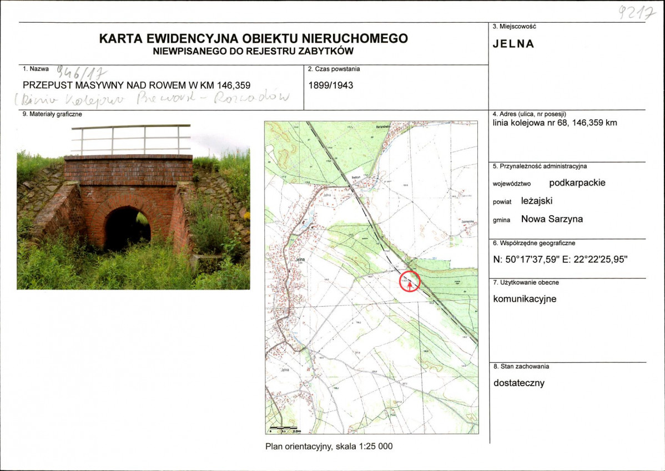Viewport: 665px width, 471px height.
Task: Click the brick culvert photograph
Action: pos(133,207)
